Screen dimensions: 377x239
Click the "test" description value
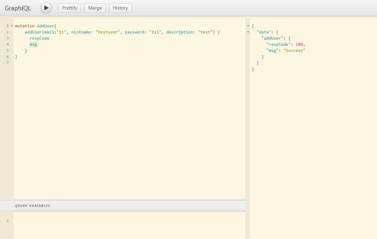[x=205, y=32]
